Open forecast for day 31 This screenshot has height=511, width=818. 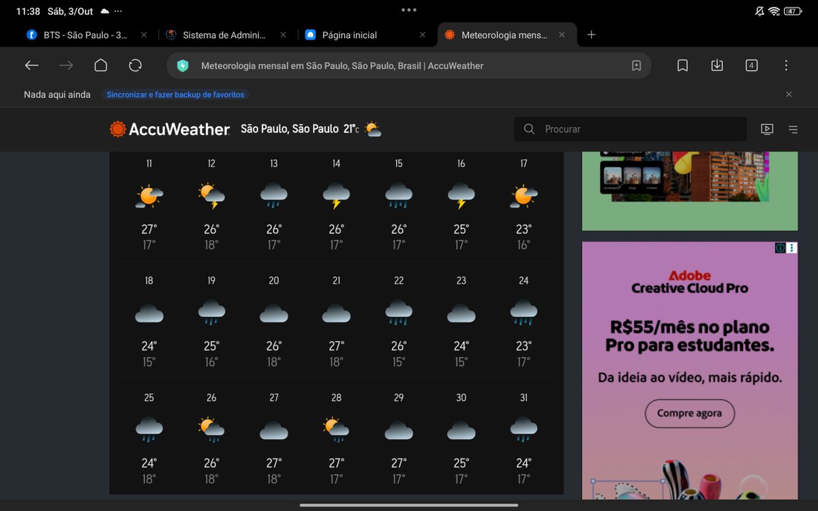[x=524, y=437]
